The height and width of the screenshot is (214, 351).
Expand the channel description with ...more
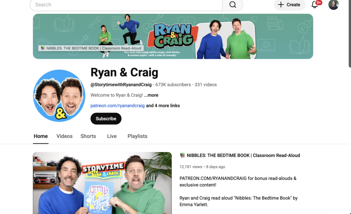coord(151,95)
